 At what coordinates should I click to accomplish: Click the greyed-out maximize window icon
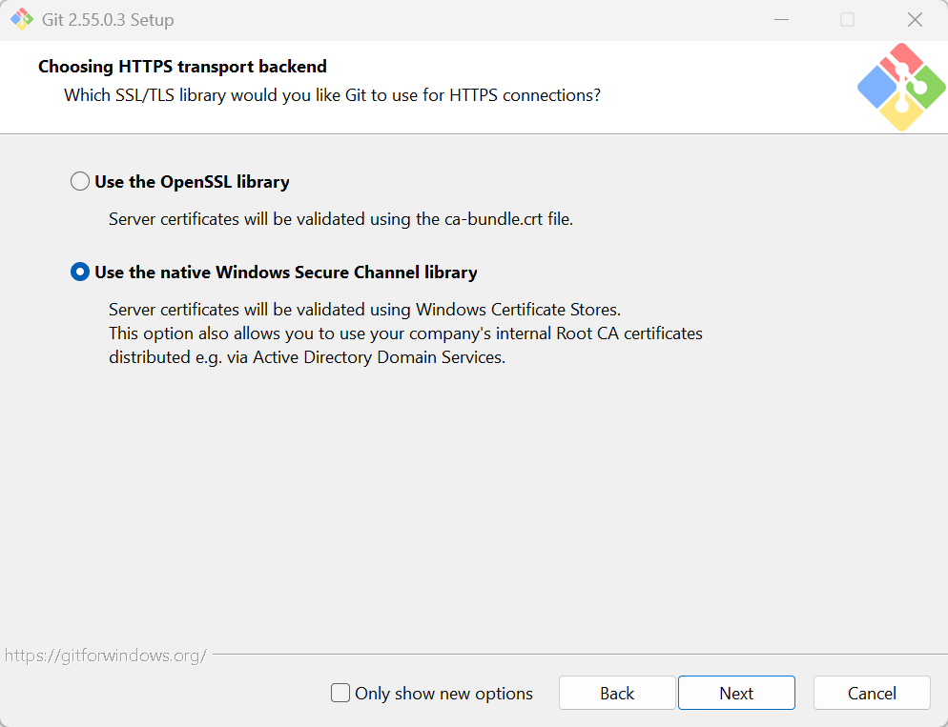[848, 19]
